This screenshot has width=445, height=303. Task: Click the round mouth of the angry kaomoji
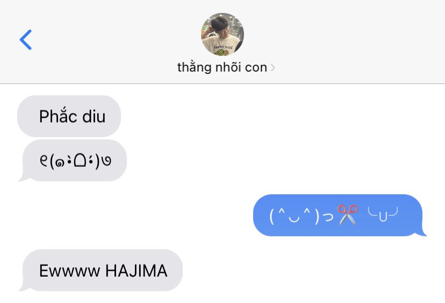click(x=80, y=161)
